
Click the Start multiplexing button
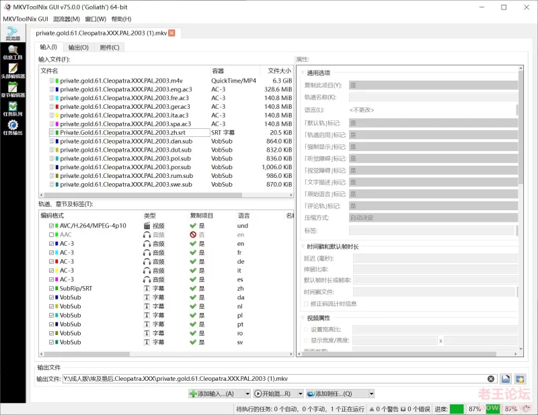coord(275,394)
